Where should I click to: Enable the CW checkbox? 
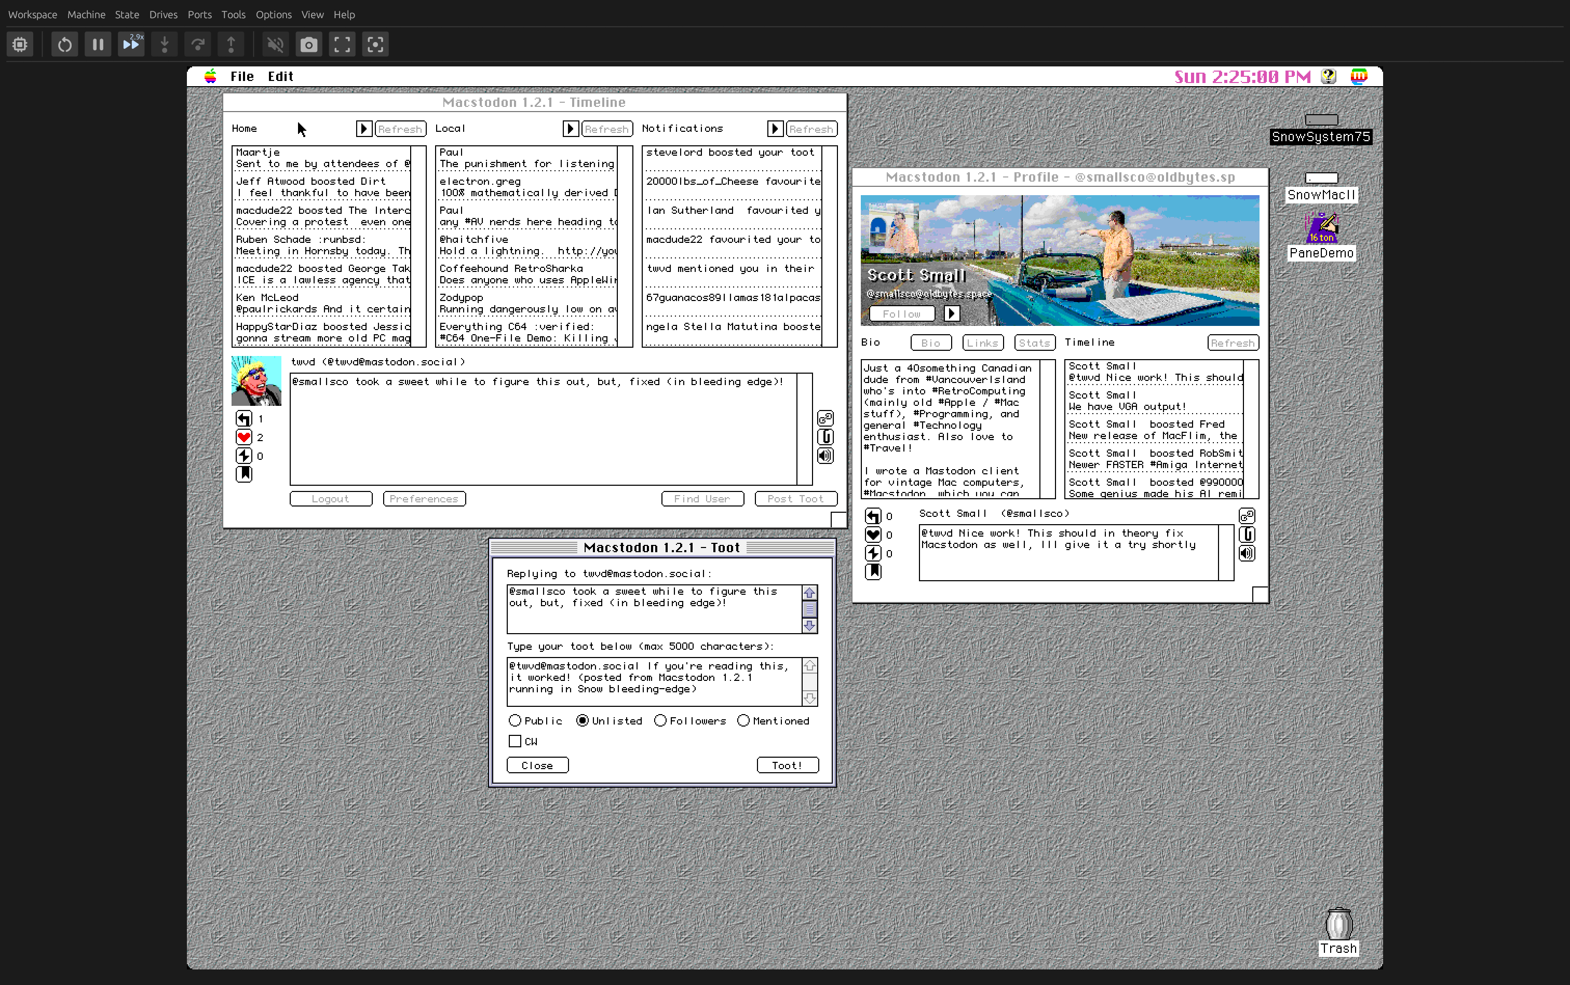tap(515, 742)
